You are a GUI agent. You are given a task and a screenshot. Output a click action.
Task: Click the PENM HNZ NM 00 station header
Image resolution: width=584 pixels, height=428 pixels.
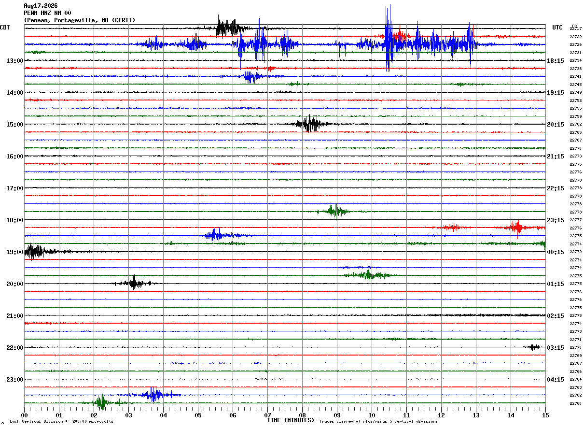click(47, 13)
